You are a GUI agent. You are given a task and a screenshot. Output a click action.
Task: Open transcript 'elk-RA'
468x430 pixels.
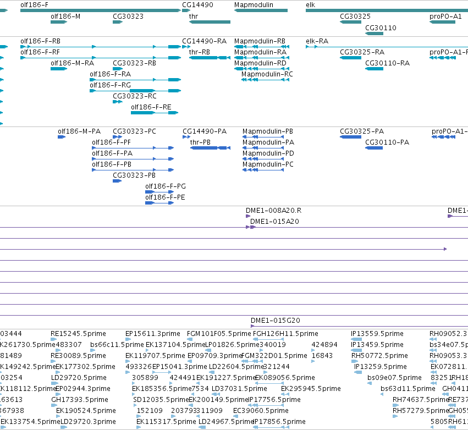click(x=317, y=41)
